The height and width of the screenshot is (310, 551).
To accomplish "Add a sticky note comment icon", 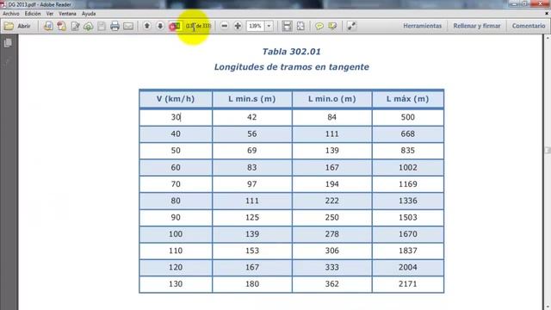I will coord(319,26).
